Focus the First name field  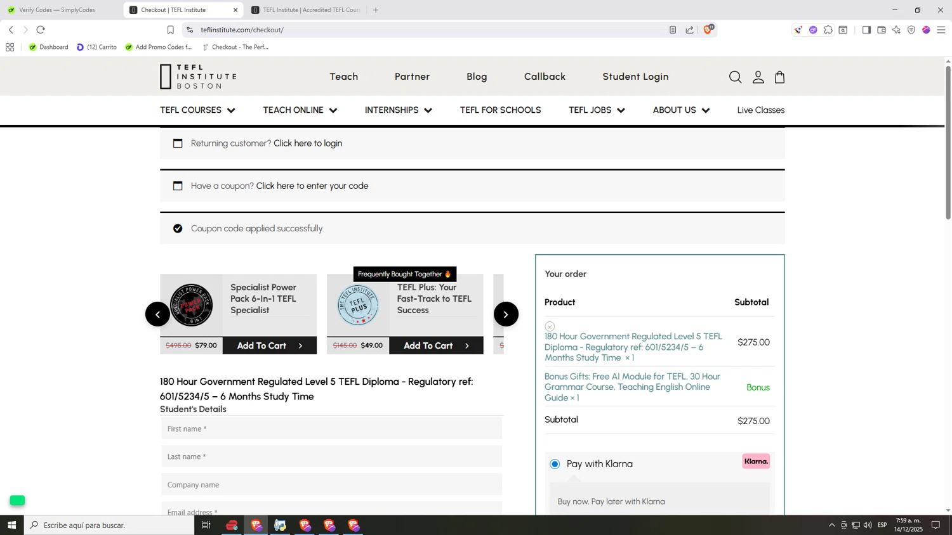point(331,429)
